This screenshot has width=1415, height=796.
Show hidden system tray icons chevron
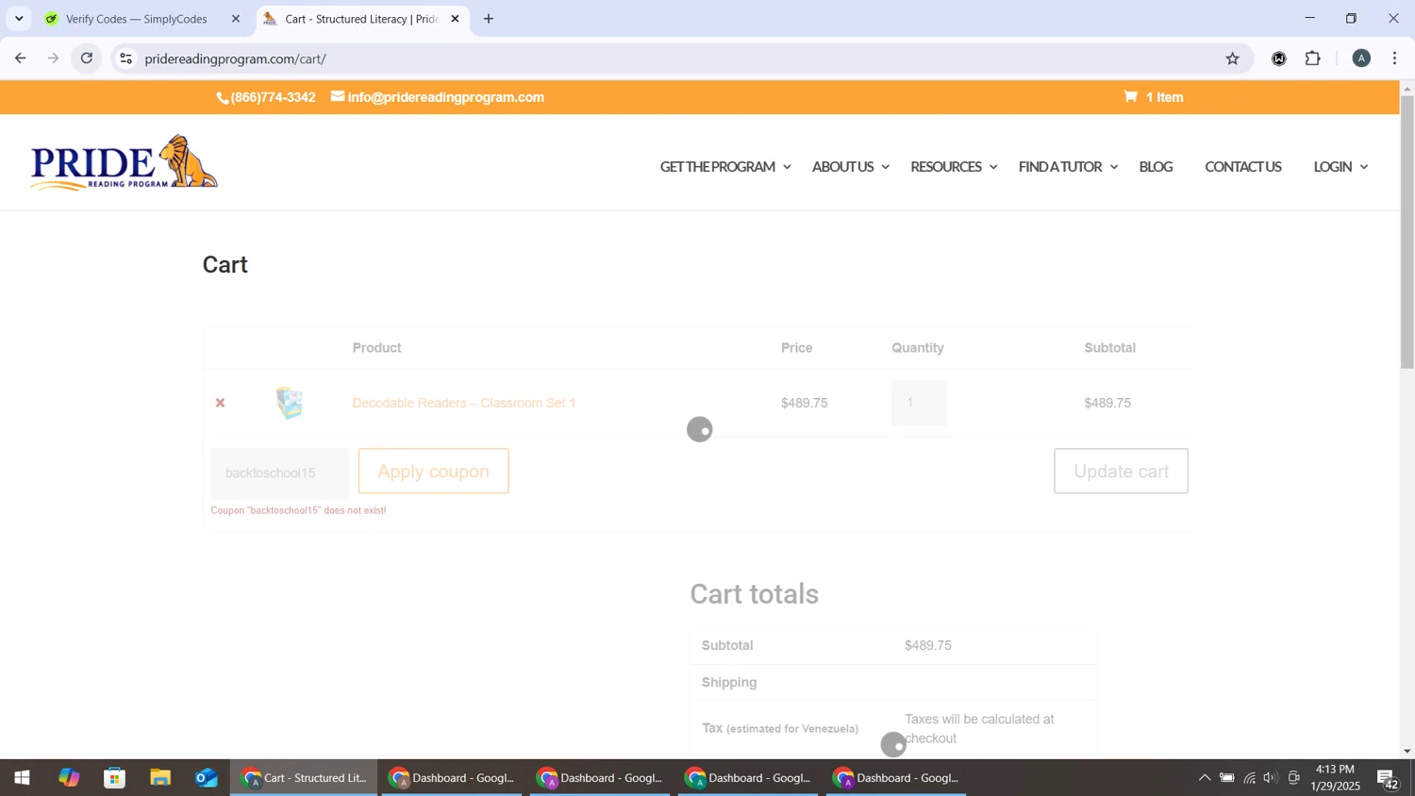[x=1204, y=778]
